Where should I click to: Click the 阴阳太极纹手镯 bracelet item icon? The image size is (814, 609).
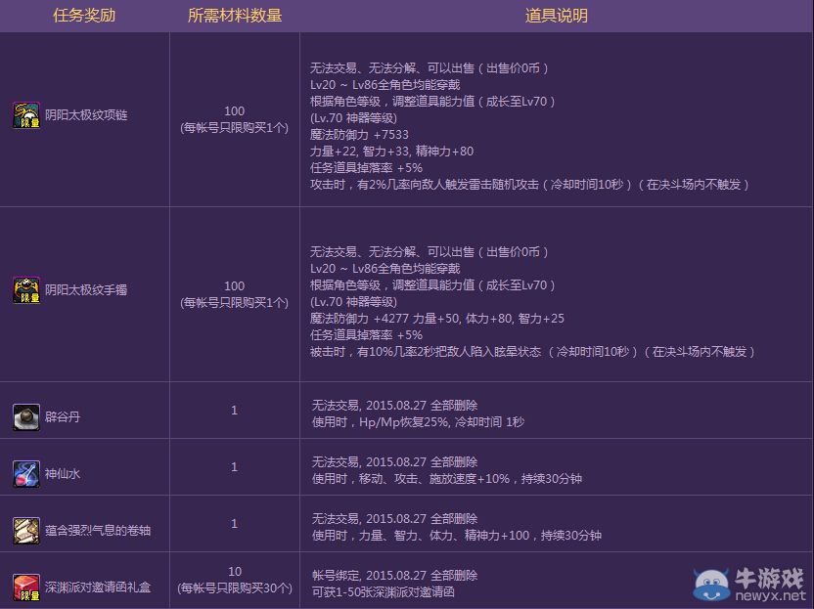pos(26,290)
